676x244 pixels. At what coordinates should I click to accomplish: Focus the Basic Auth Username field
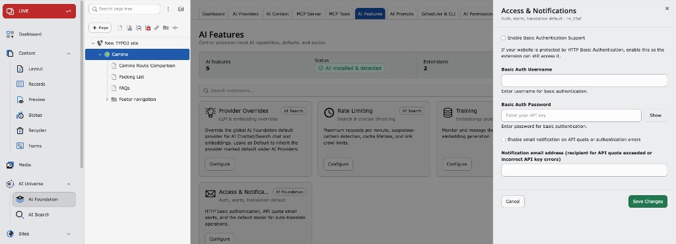584,80
